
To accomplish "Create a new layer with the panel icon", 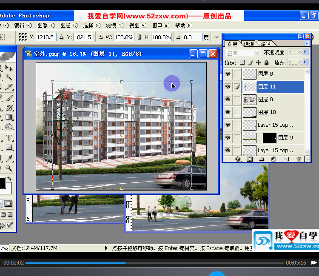I will coord(287,159).
